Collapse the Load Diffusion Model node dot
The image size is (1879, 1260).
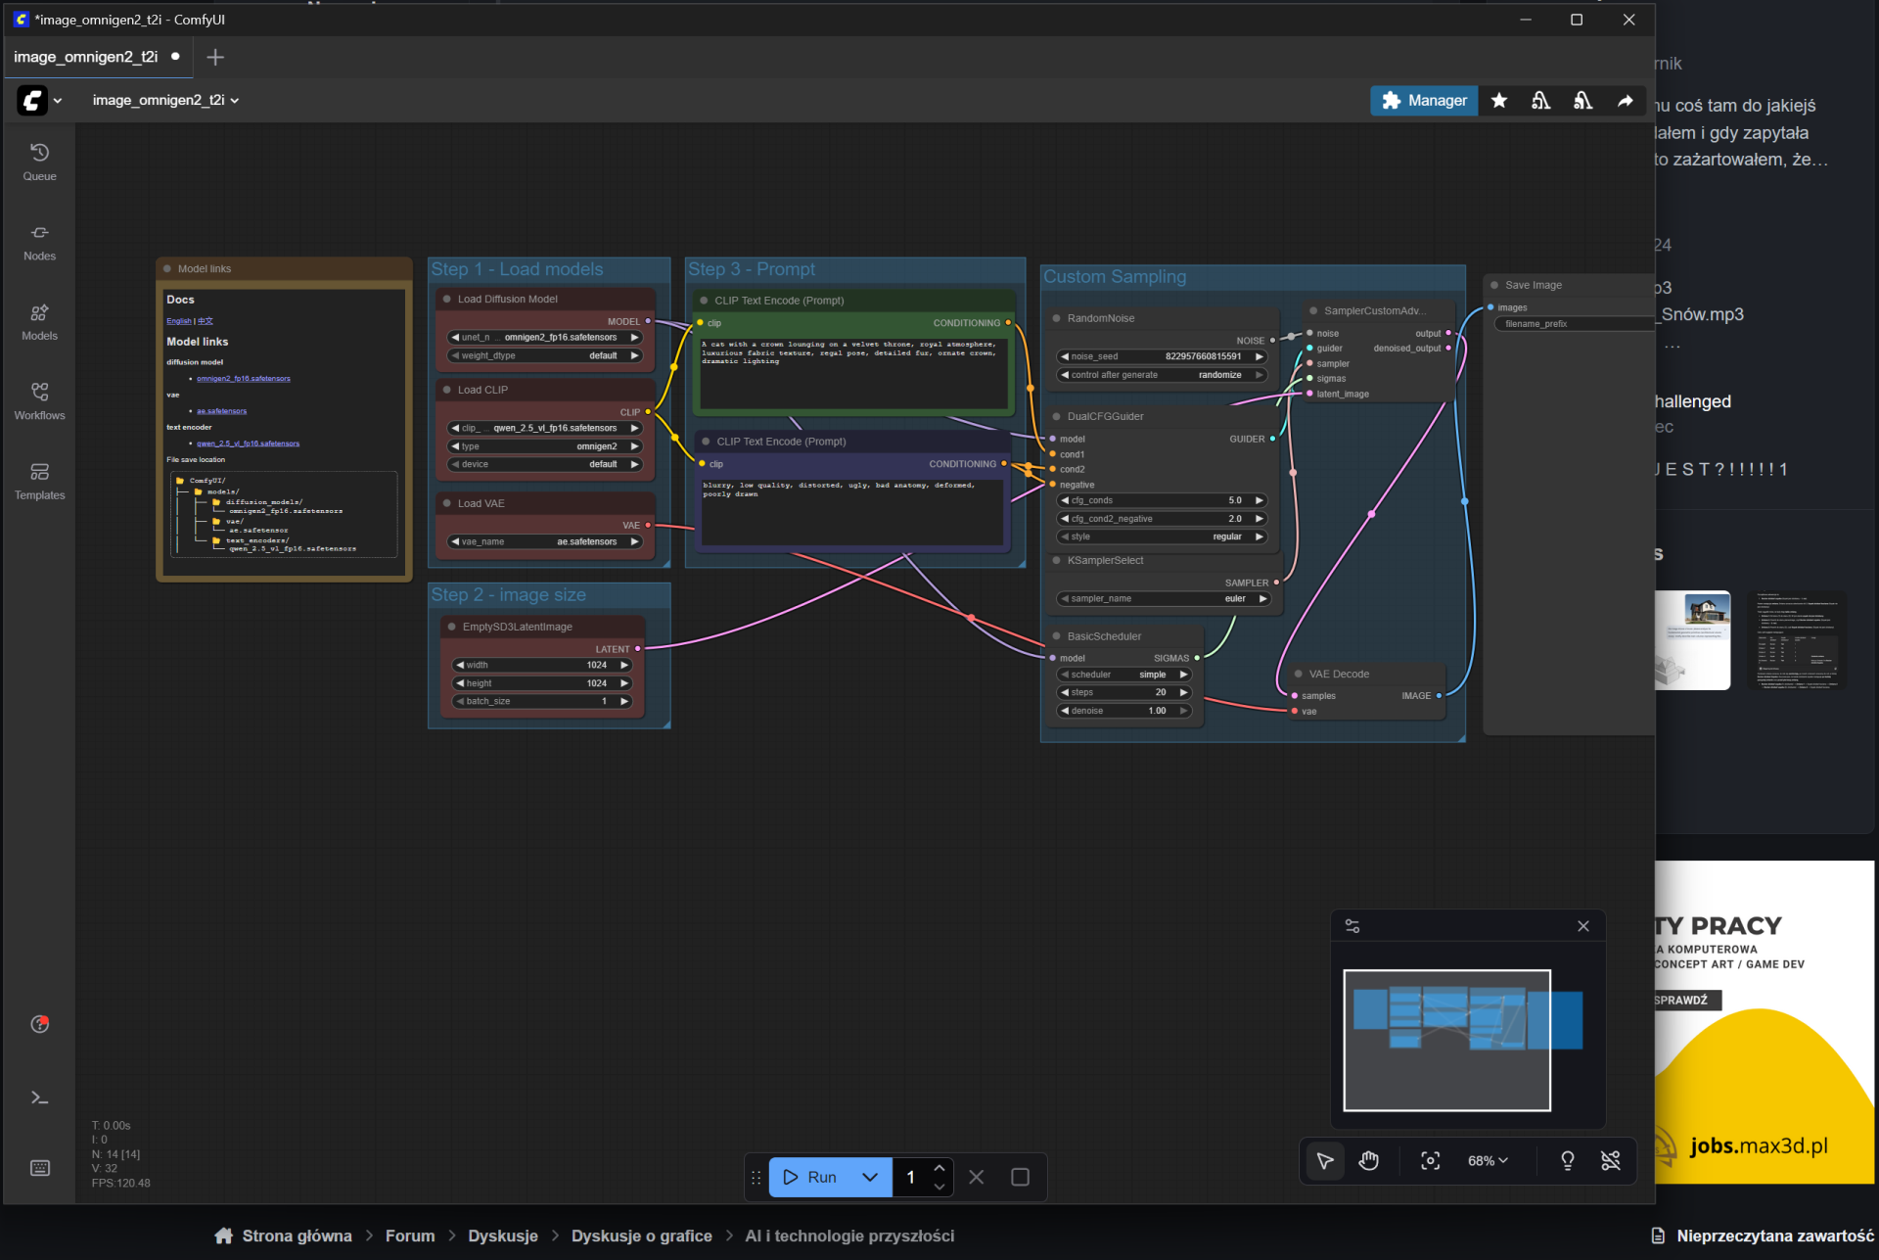coord(447,300)
